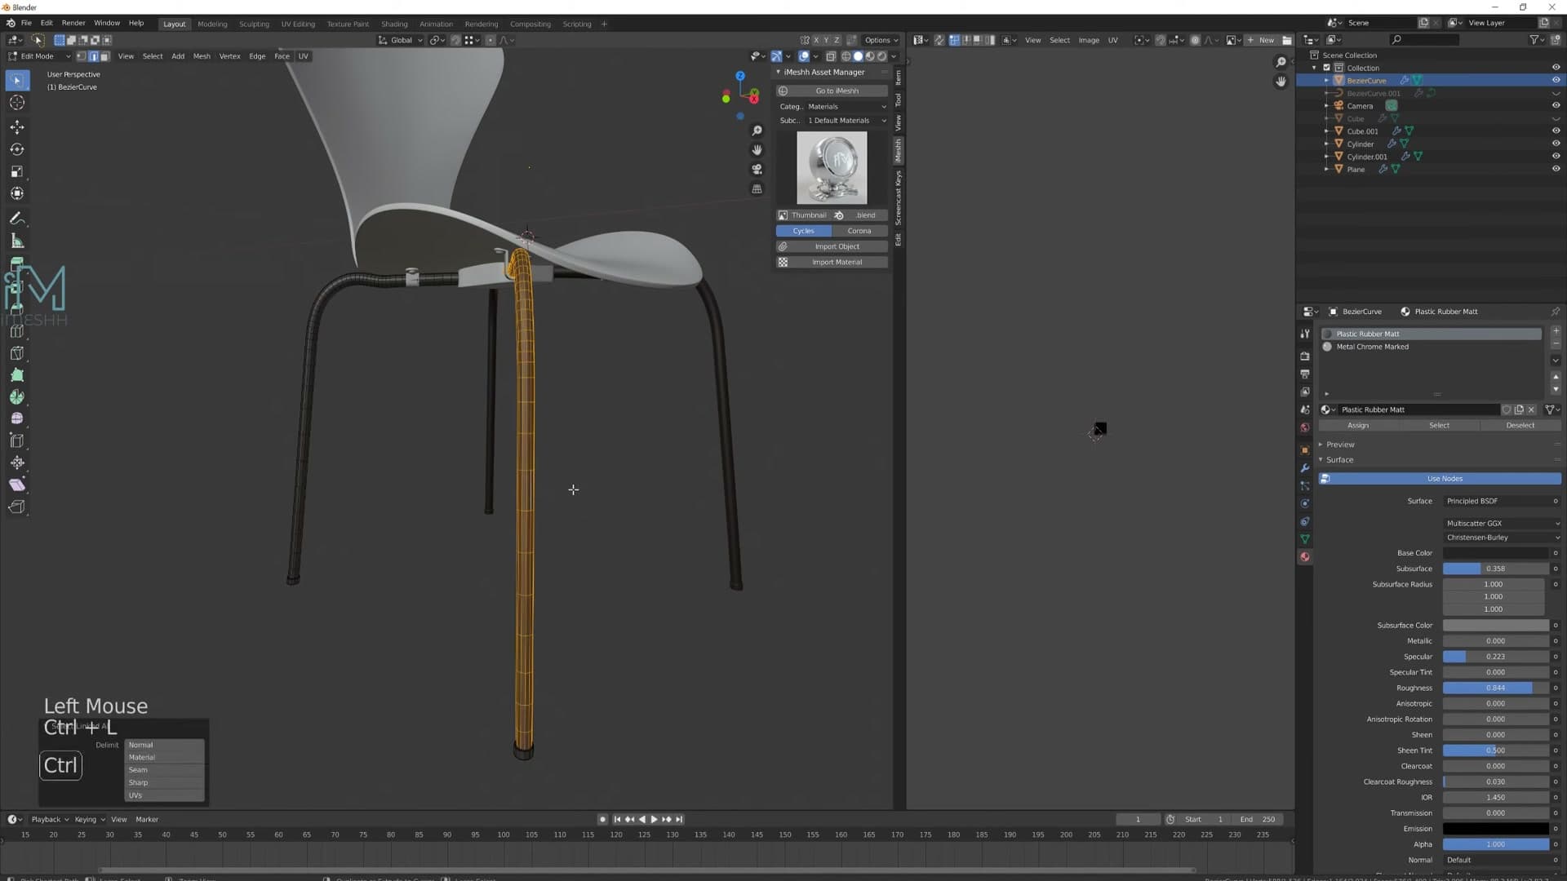Select the Select Box tool
The image size is (1567, 881).
17,80
